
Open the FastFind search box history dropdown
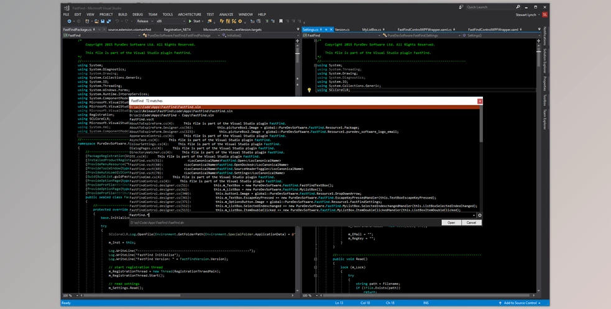click(474, 215)
